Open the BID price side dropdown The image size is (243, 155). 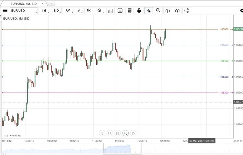56,11
